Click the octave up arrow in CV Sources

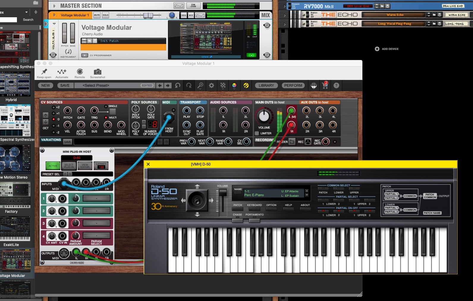click(x=45, y=115)
